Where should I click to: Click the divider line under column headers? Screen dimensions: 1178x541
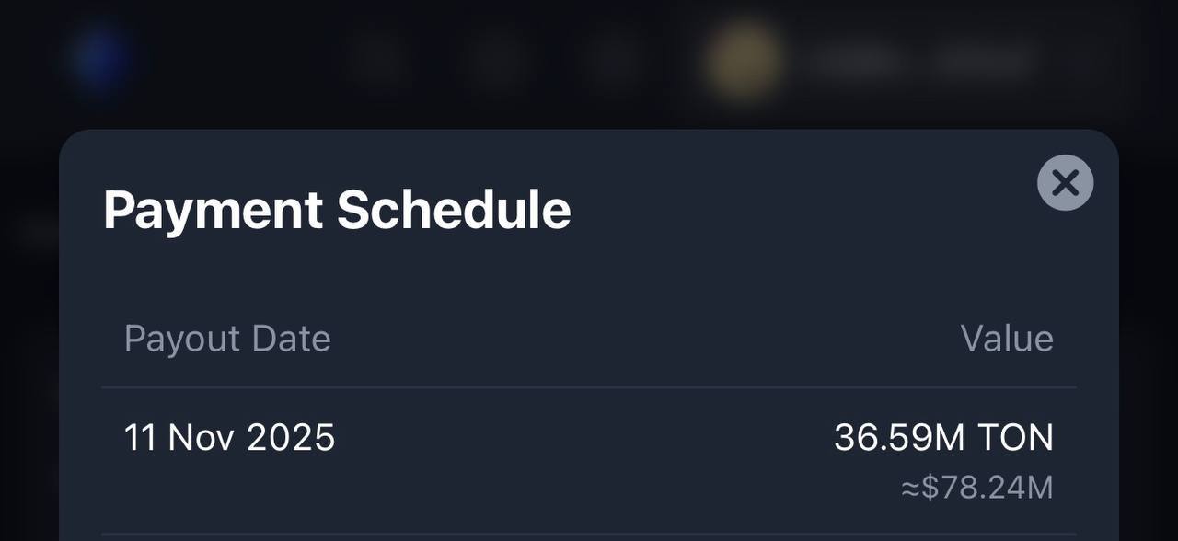[589, 387]
